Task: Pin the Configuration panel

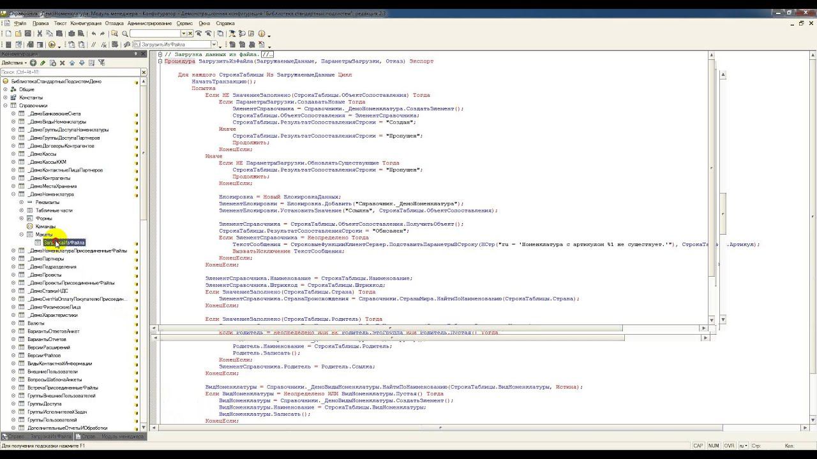Action: coord(135,54)
